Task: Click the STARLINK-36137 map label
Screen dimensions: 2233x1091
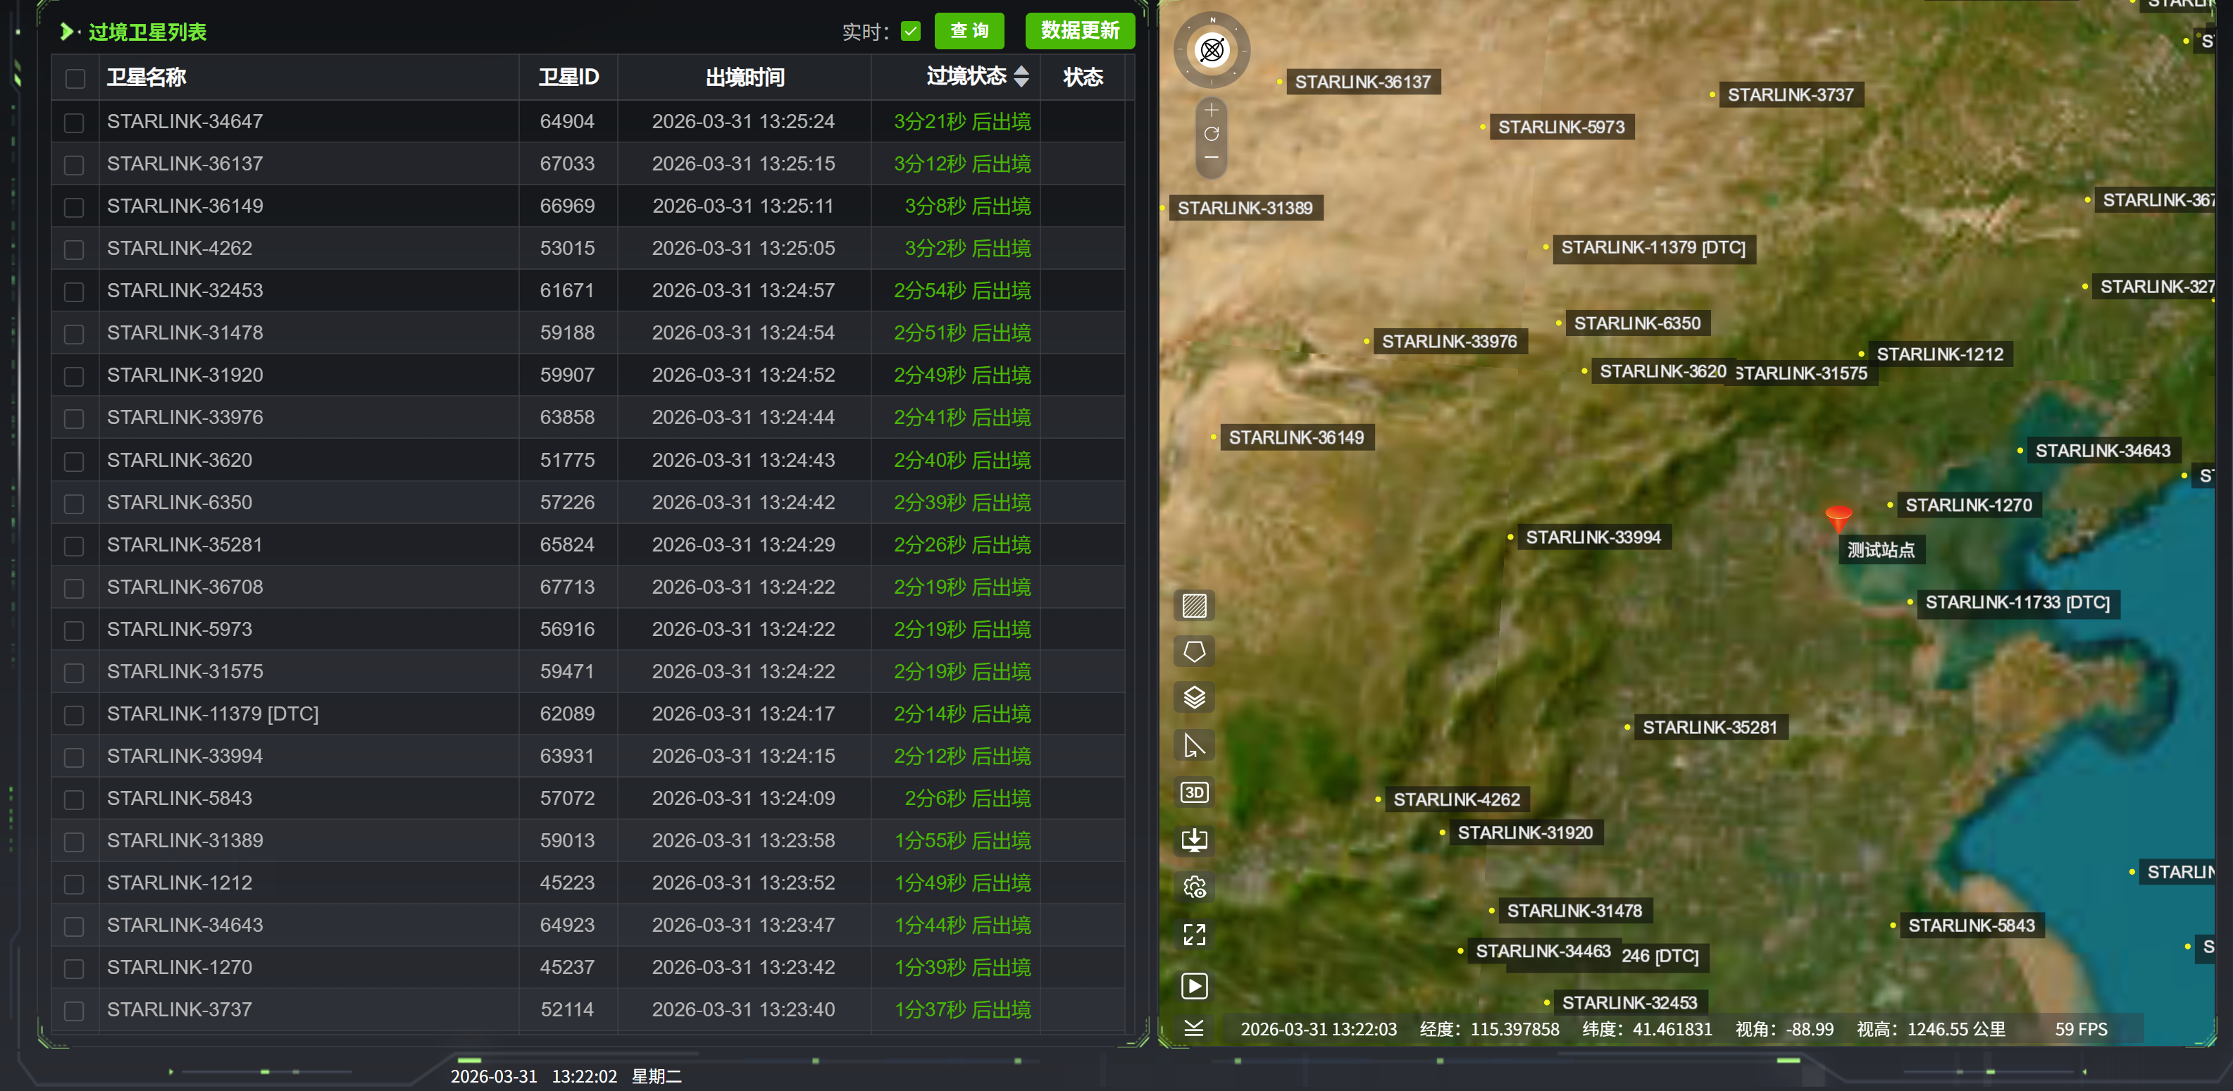Action: [1362, 82]
